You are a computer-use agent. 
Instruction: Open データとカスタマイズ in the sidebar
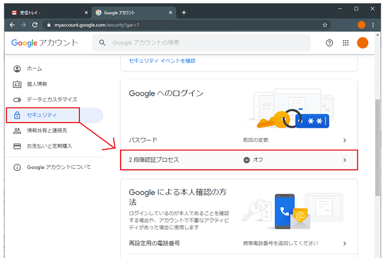point(52,99)
